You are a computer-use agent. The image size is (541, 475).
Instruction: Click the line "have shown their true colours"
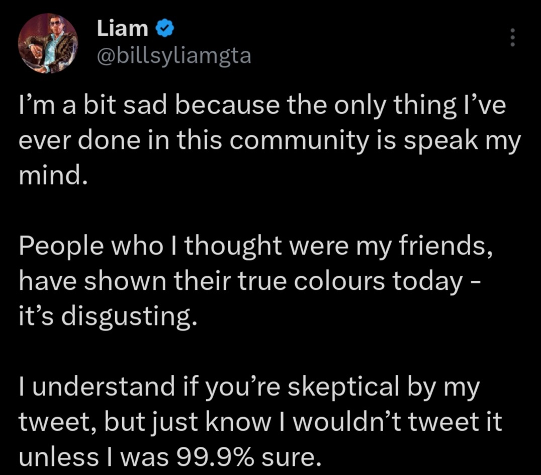pos(249,281)
